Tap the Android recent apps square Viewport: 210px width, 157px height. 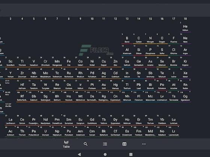[131, 154]
